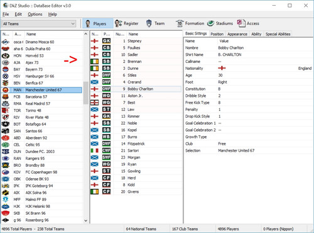Screen dimensions: 314x233
Task: Switch to Special Abilities tab
Action: (x=278, y=34)
